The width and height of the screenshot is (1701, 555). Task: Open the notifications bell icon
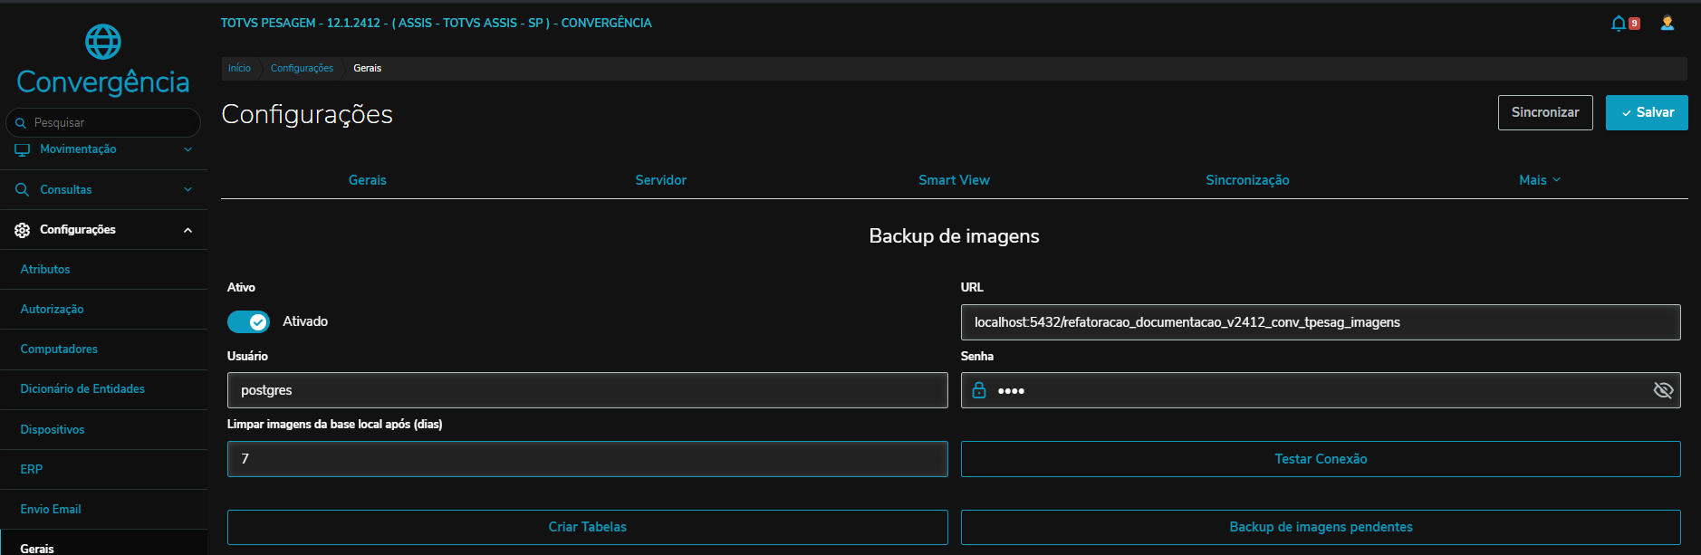[x=1619, y=24]
